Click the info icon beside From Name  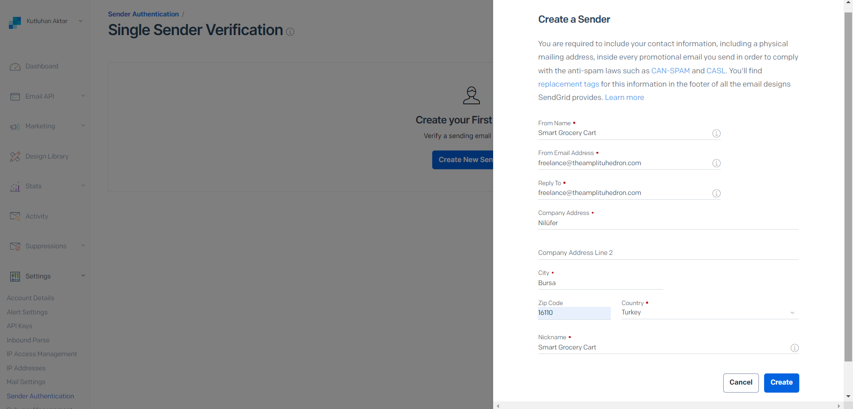(716, 133)
